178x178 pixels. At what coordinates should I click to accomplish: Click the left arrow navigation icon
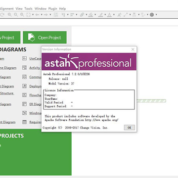37,15
